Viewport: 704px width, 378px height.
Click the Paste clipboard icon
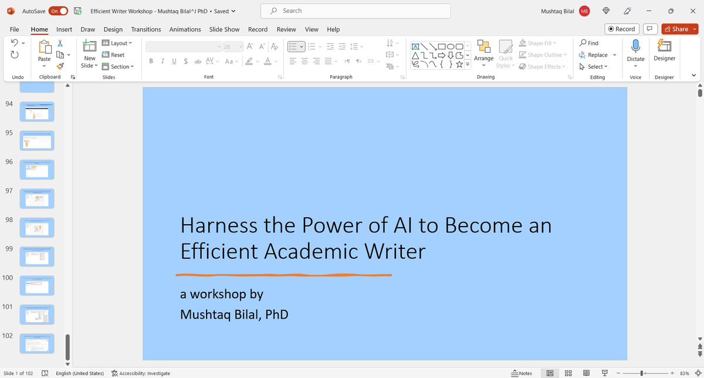45,48
